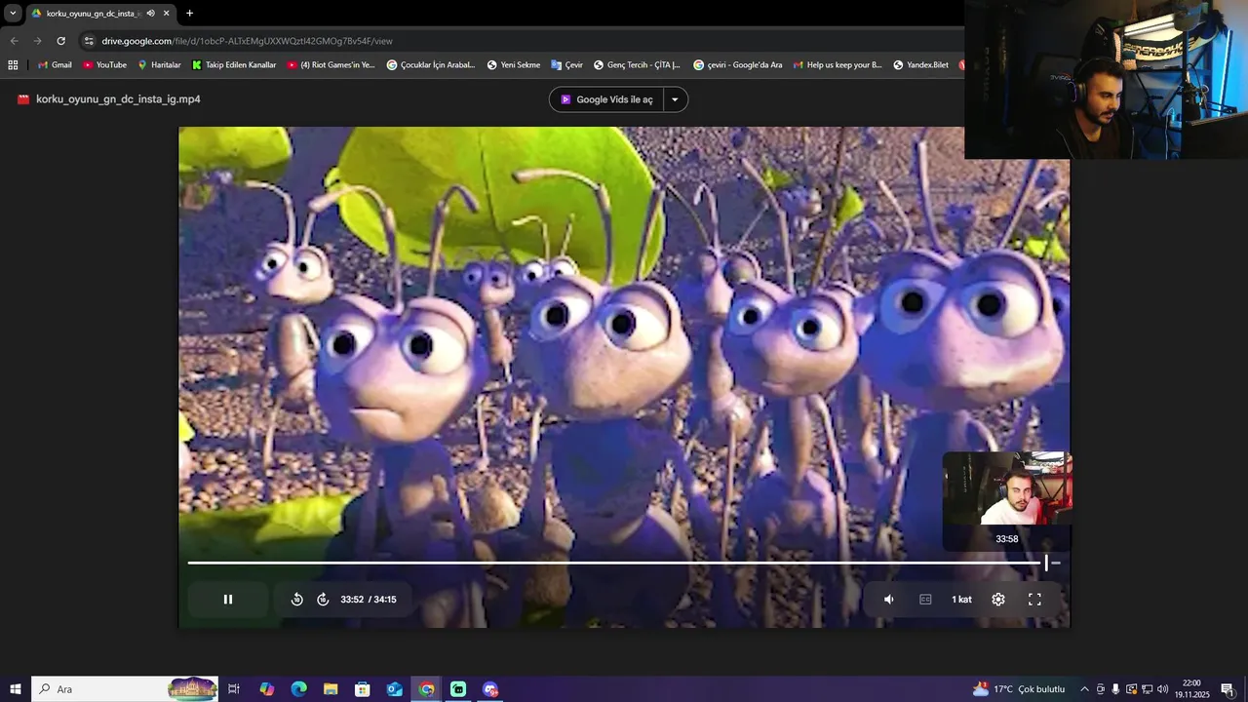The height and width of the screenshot is (702, 1248).
Task: Skip forward ten seconds in video
Action: click(323, 600)
